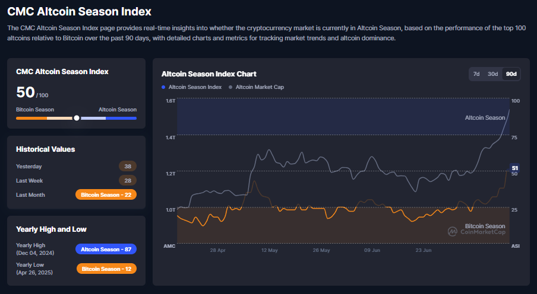Toggle Altcoin Market Cap legend series
This screenshot has height=294, width=537.
(x=256, y=87)
